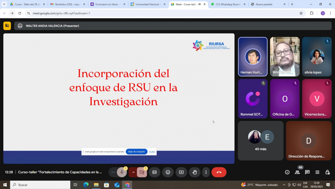This screenshot has height=189, width=335.
Task: Switch to the WhatsApp Business tab
Action: (x=228, y=4)
